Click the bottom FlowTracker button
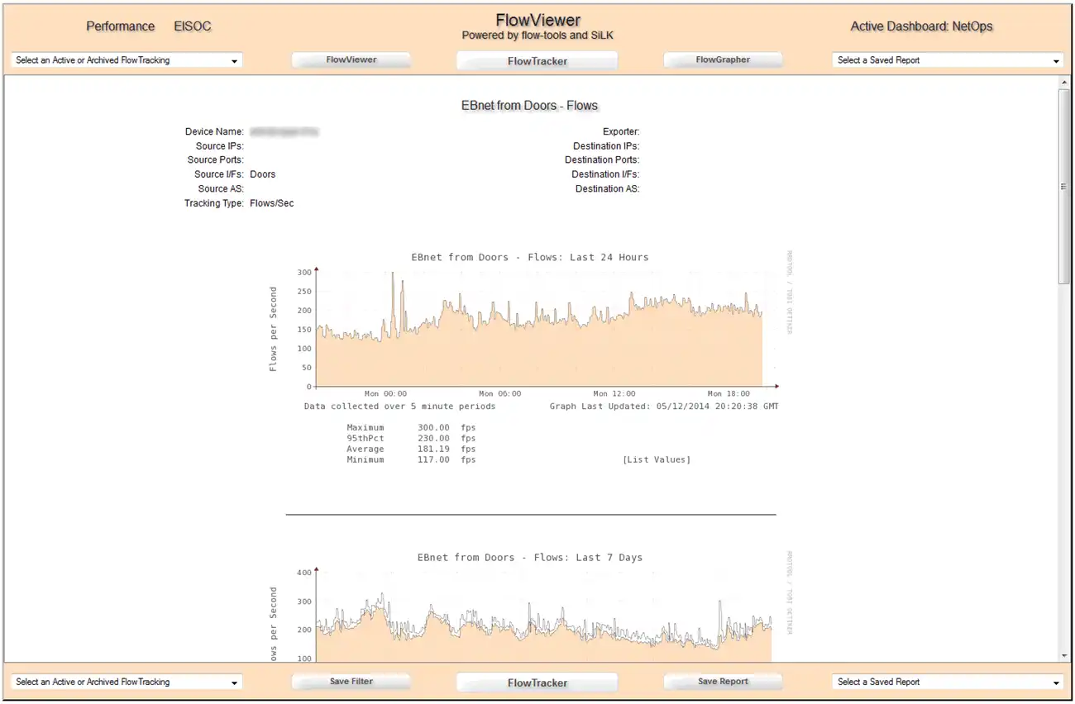Viewport: 1075px width, 704px height. coord(537,683)
